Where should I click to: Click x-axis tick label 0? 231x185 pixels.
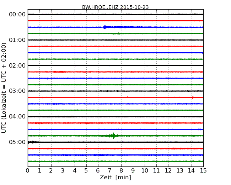(28, 171)
